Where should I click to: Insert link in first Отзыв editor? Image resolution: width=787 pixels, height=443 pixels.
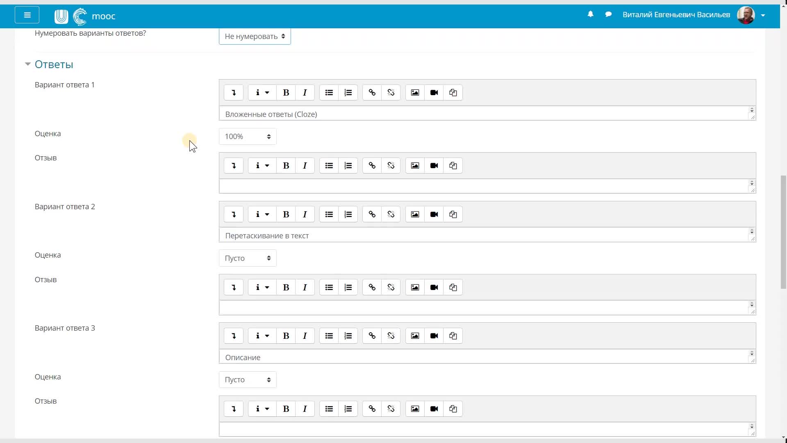pyautogui.click(x=372, y=166)
